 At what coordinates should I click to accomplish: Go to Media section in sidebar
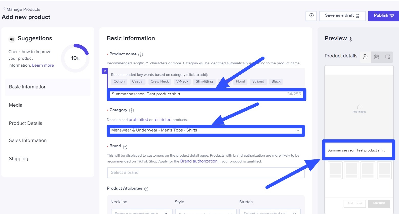click(16, 105)
